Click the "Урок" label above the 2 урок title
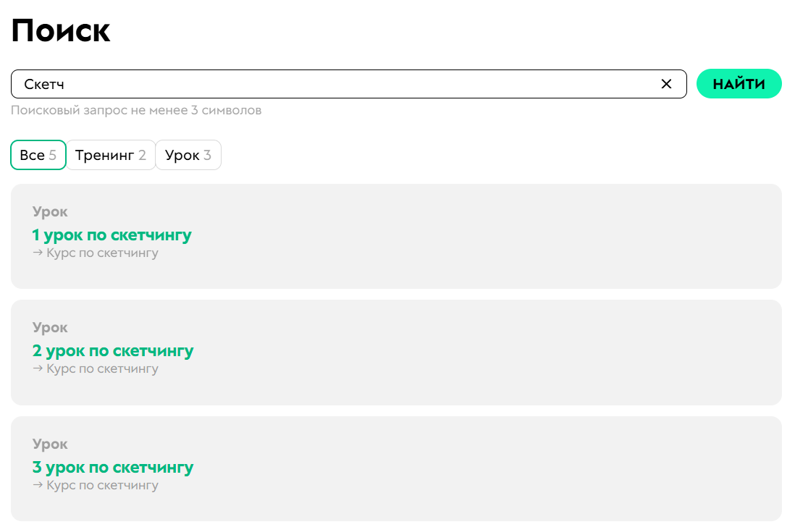The height and width of the screenshot is (527, 795). [50, 328]
